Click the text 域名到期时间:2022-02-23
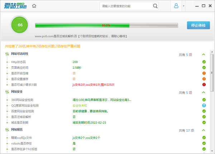Image resolution: width=215 pixels, height=154 pixels. tap(89, 122)
